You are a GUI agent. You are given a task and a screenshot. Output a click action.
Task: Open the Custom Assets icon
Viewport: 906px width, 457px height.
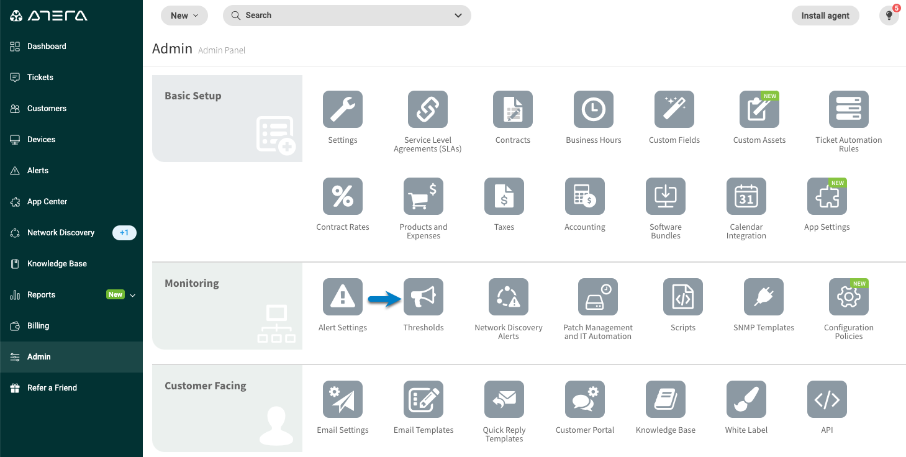click(x=759, y=109)
